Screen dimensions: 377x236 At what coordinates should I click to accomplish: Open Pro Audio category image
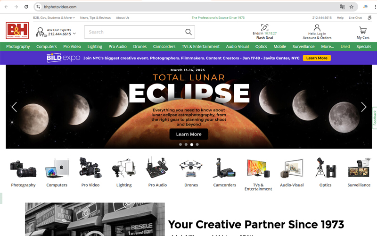click(157, 168)
